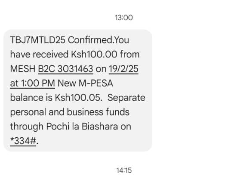Open the underlined B2C 3031463 link
Viewport: 225px width, 175px height.
pos(65,69)
